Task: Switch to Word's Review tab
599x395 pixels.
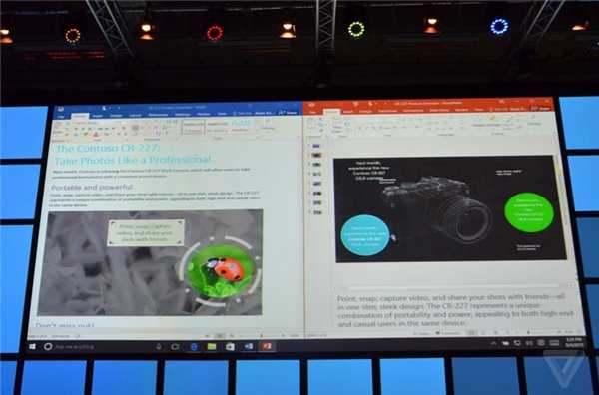Action: click(204, 114)
